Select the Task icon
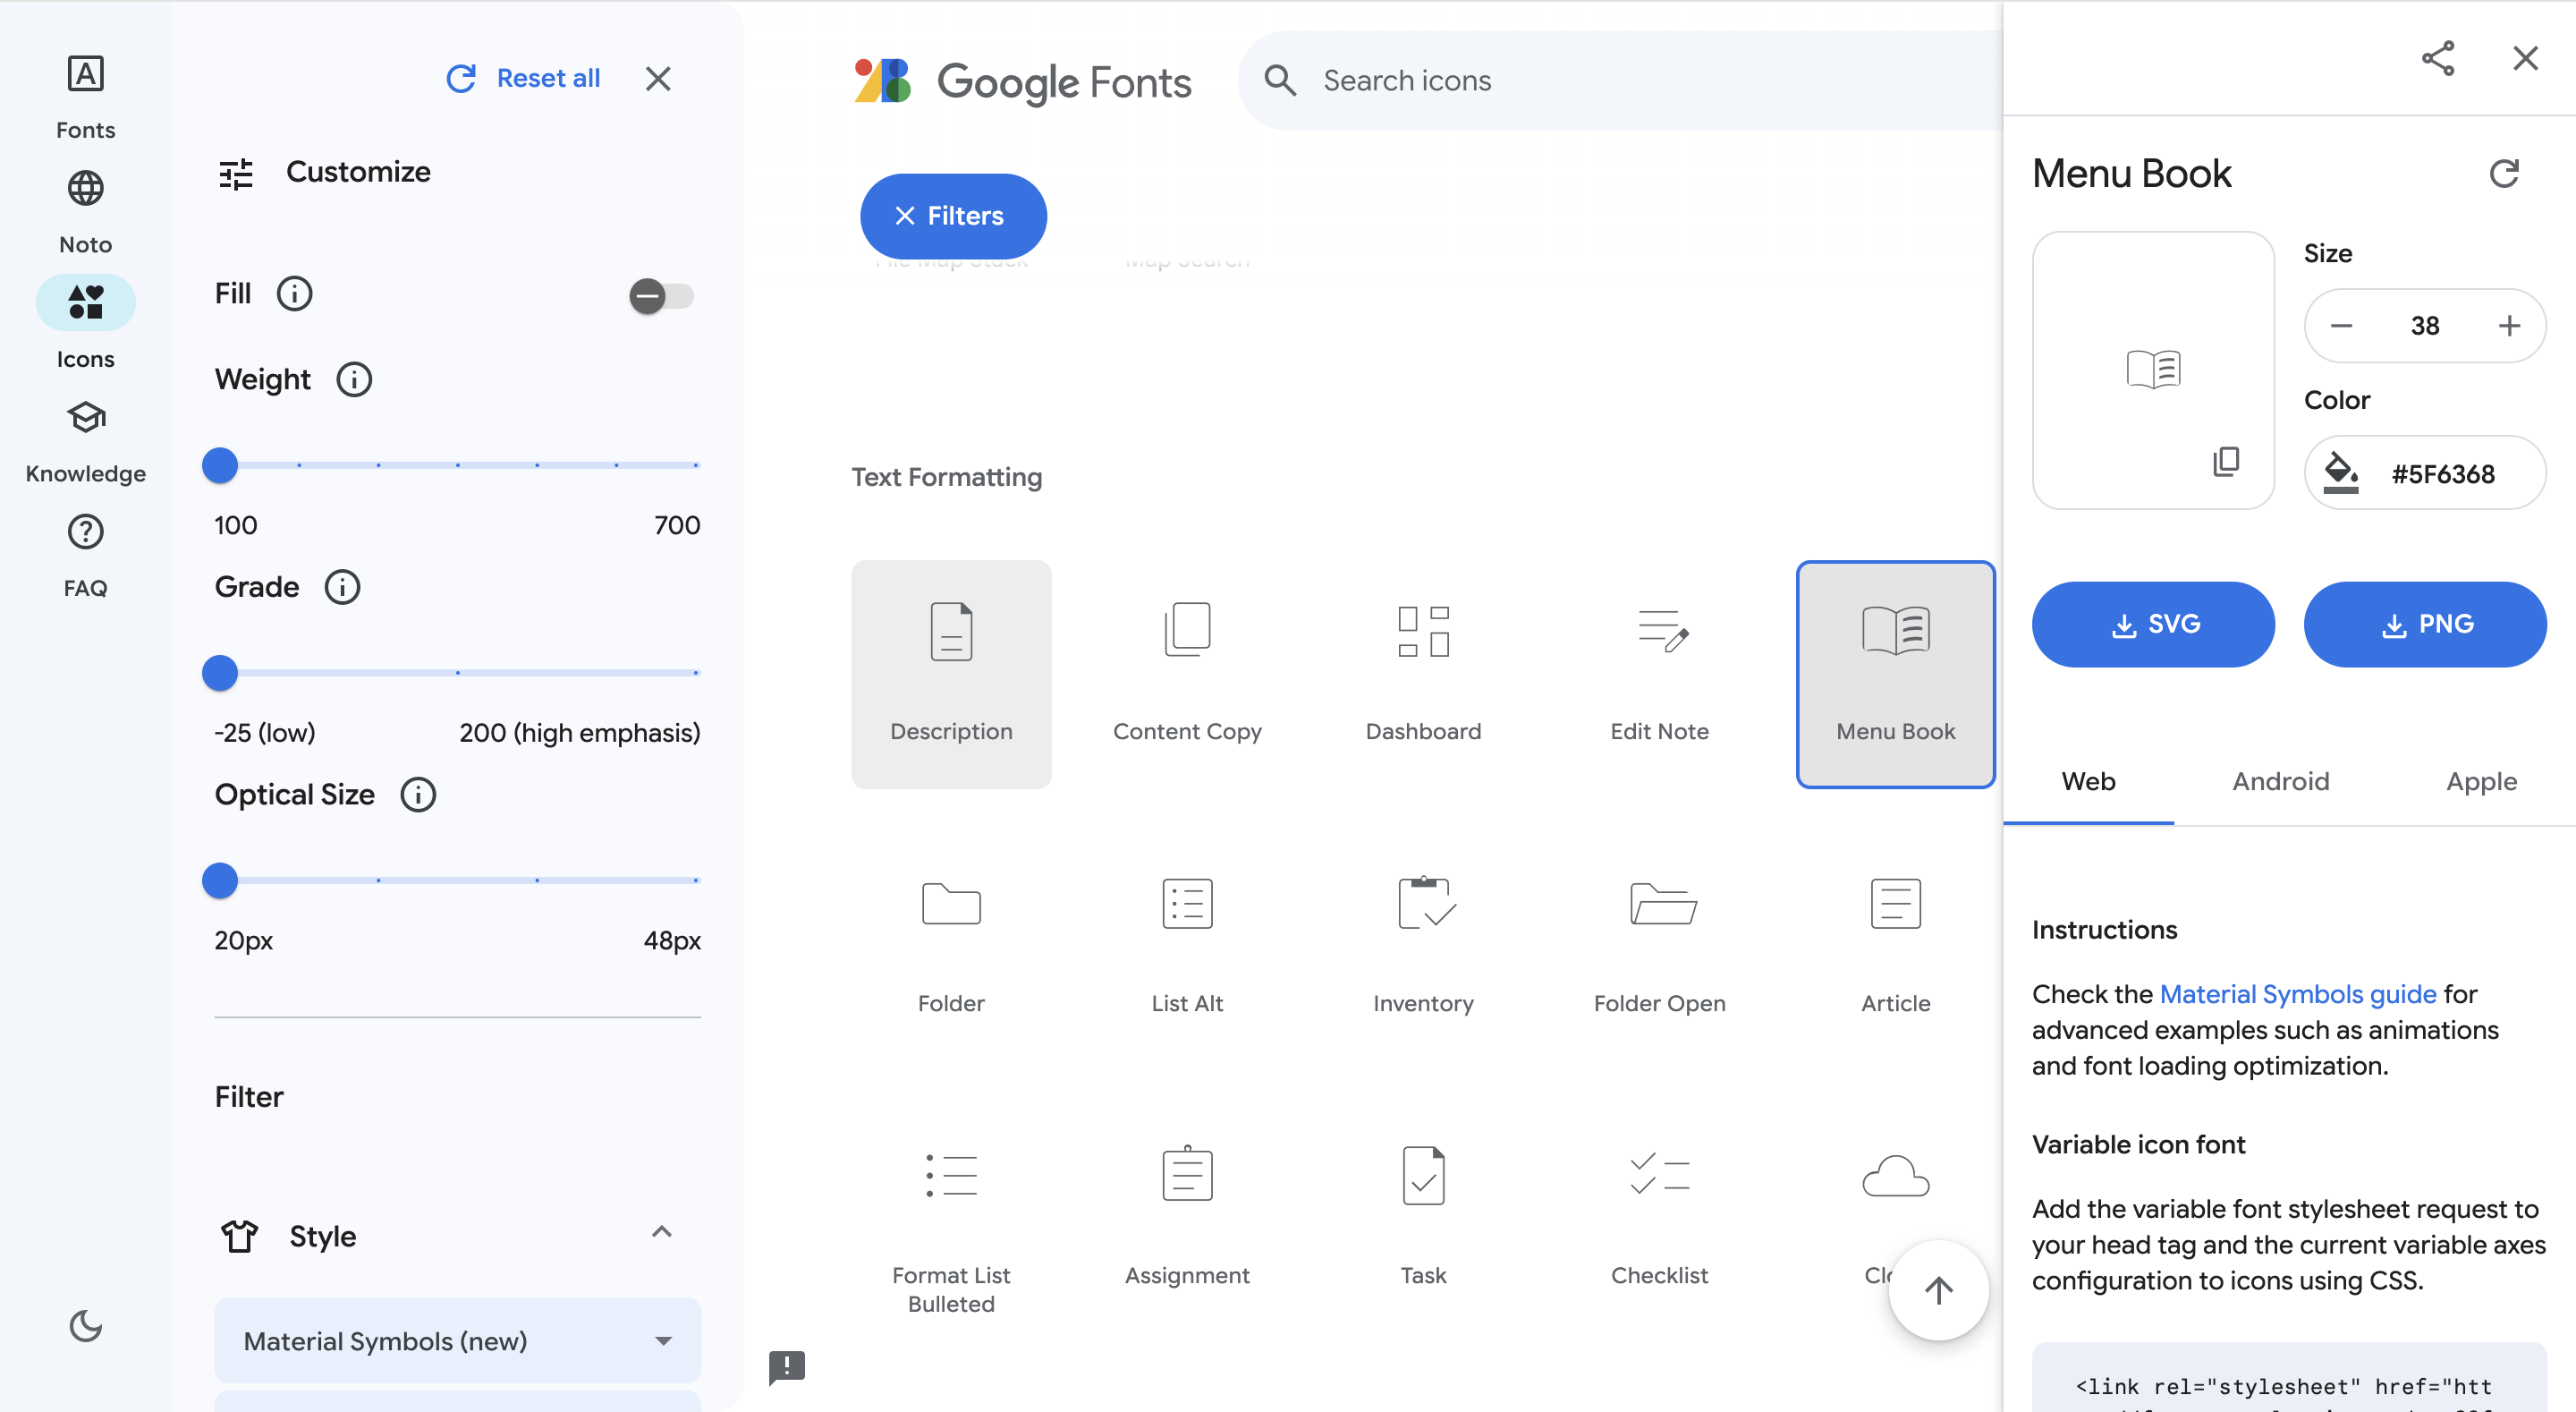Screen dimensions: 2576x1412 pos(1423,1219)
